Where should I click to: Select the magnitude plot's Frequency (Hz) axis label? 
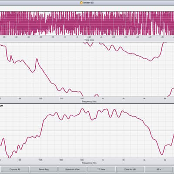click(89, 163)
